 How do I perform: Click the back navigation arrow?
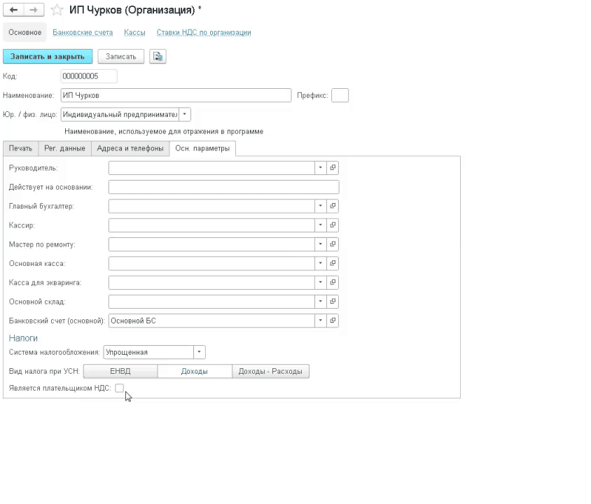click(14, 10)
